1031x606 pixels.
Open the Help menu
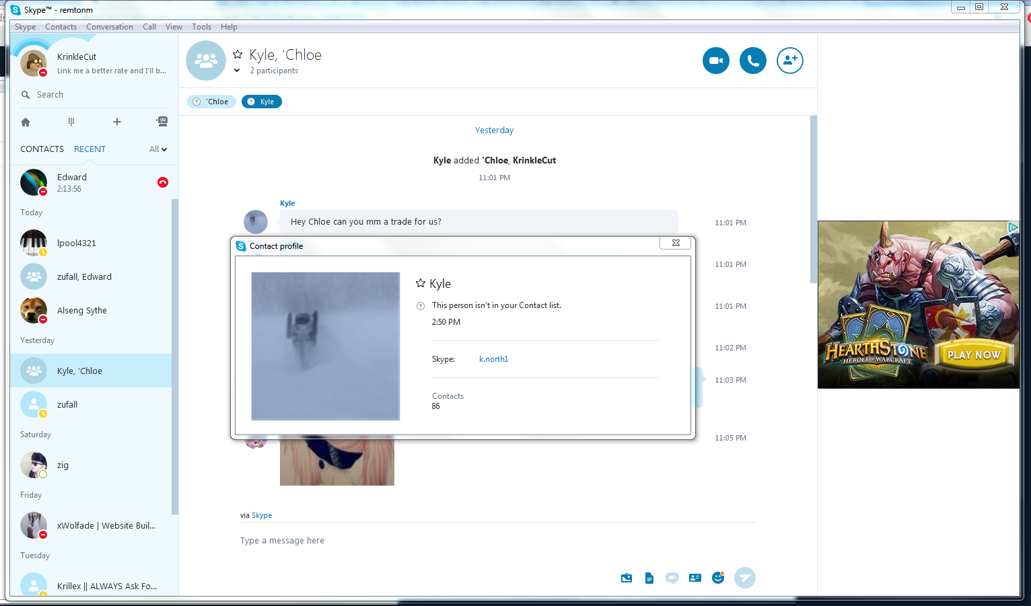(x=229, y=27)
